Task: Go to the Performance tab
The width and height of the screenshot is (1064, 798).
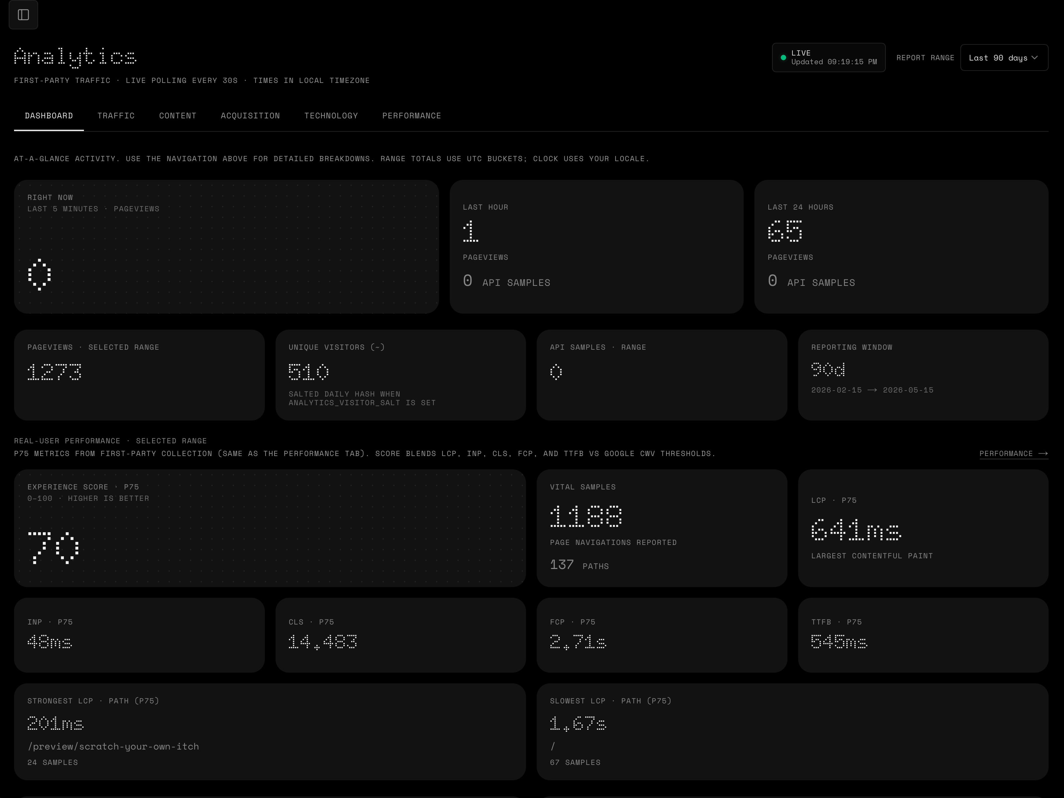Action: [411, 116]
